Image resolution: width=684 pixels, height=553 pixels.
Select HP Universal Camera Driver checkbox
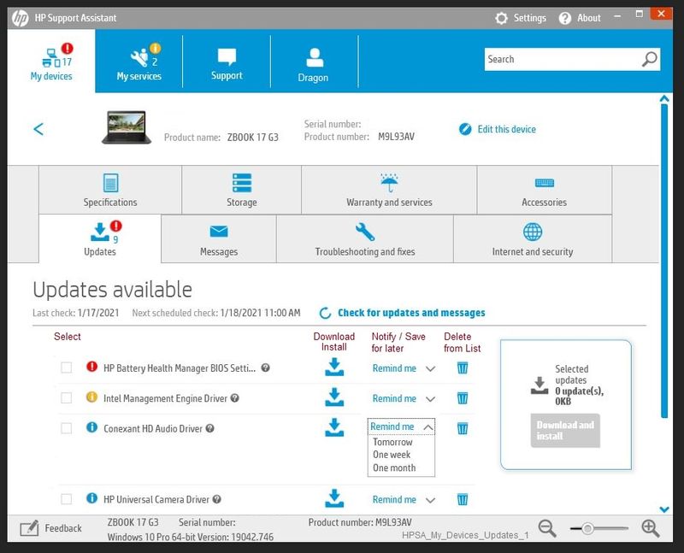(x=67, y=499)
